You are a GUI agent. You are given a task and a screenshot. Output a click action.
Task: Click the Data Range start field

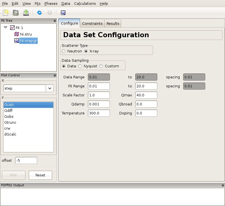(99, 77)
